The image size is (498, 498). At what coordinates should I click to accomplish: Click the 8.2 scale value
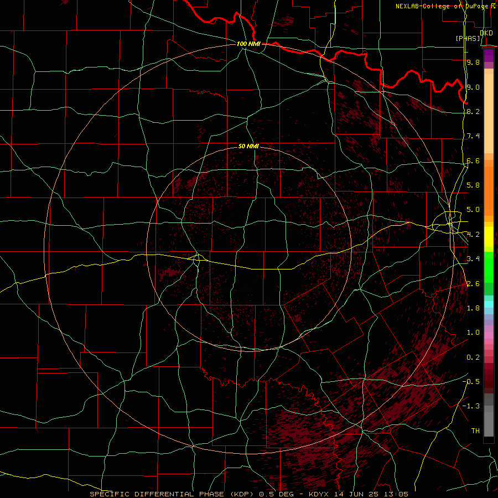pyautogui.click(x=473, y=112)
